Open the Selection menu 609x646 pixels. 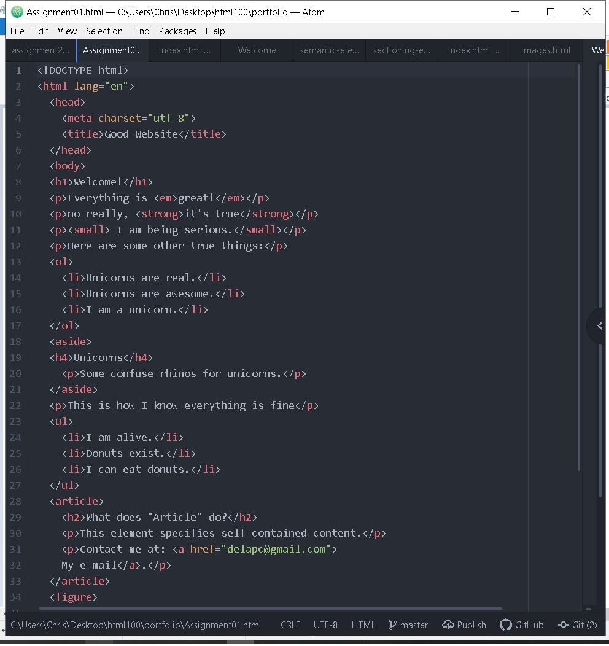104,31
